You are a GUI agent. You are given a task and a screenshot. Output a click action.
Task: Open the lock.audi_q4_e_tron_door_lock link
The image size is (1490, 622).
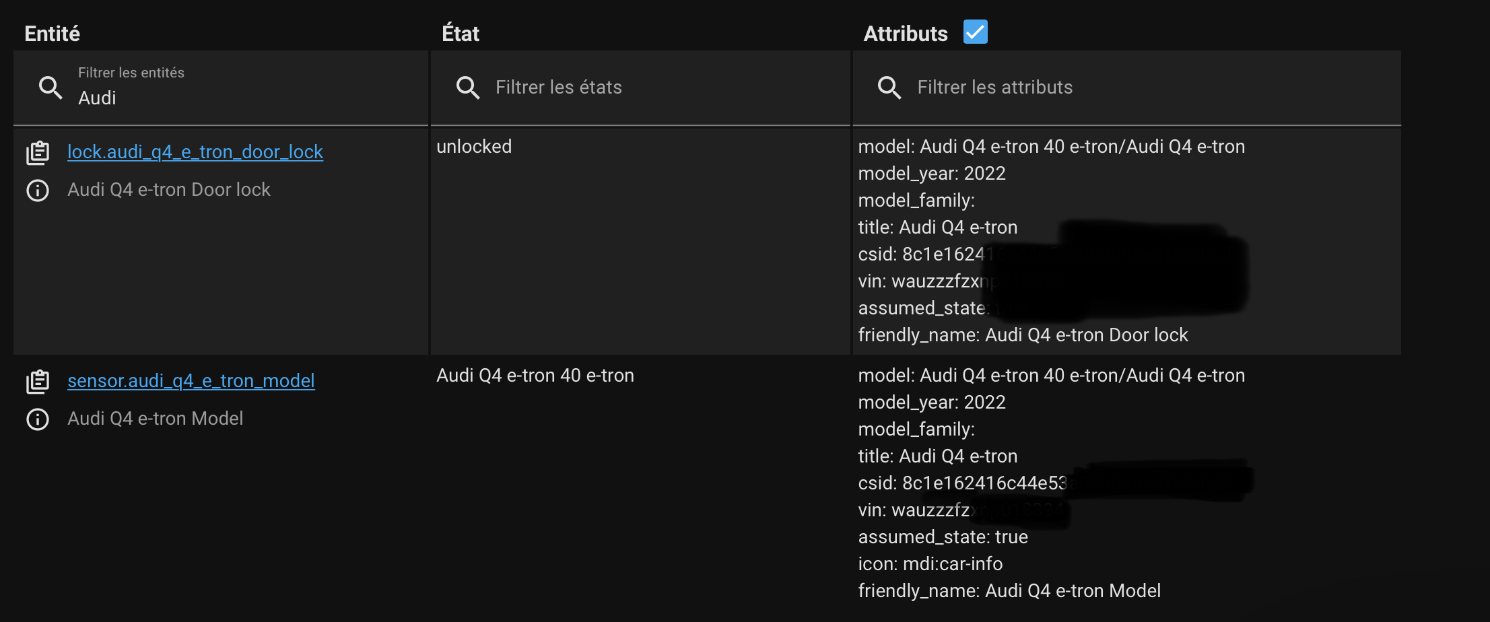[x=195, y=152]
